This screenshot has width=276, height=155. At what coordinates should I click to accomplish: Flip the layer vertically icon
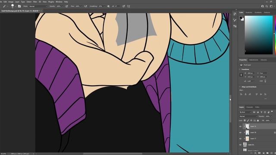[x=265, y=81]
